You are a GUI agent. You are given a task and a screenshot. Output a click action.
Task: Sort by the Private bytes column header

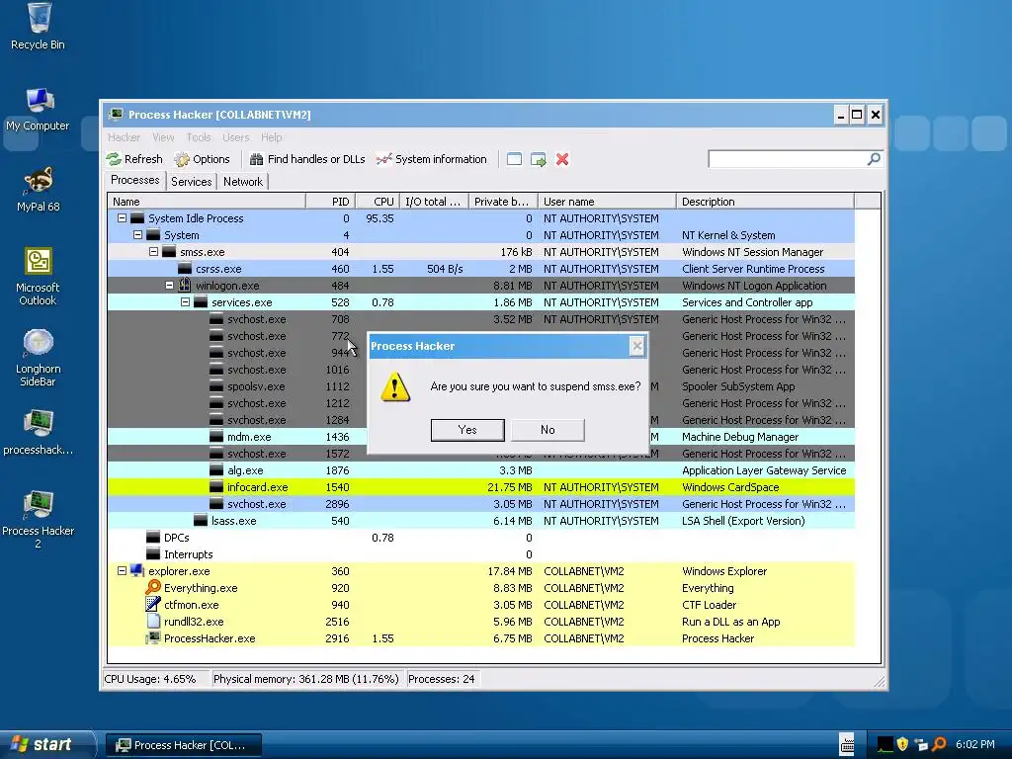click(x=503, y=202)
